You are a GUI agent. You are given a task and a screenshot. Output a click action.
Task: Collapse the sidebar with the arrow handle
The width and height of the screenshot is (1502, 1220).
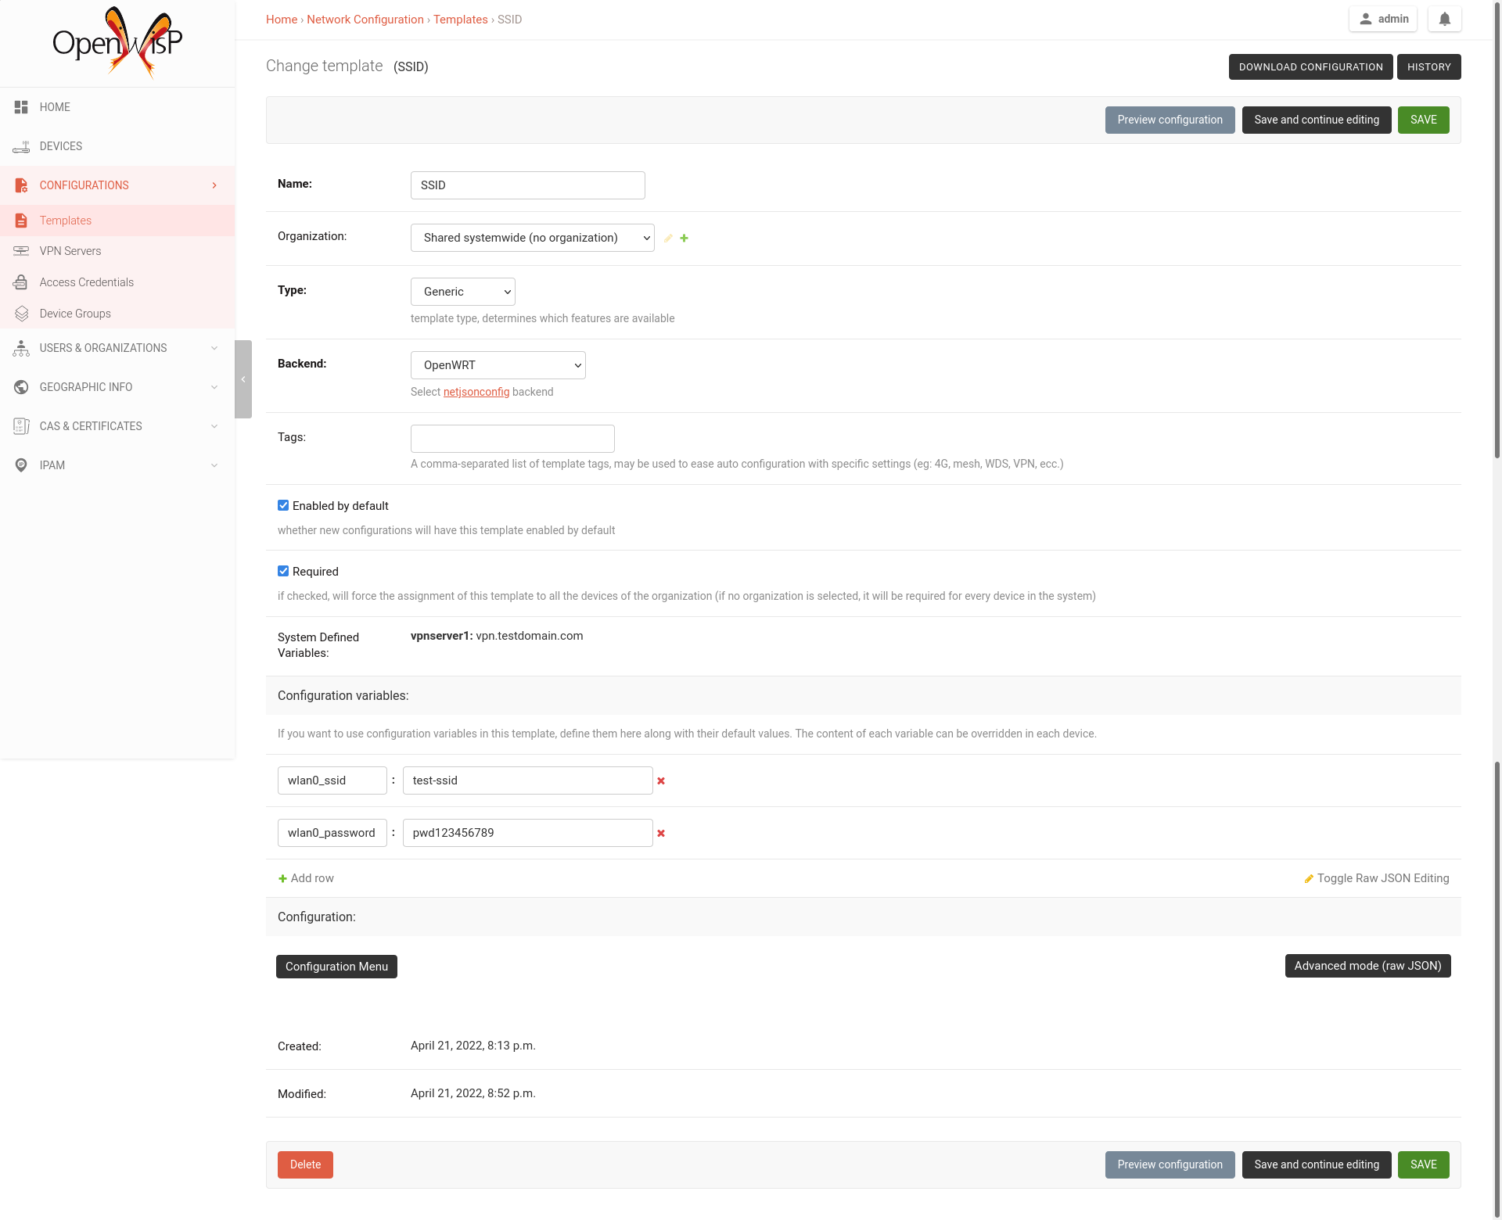coord(243,379)
